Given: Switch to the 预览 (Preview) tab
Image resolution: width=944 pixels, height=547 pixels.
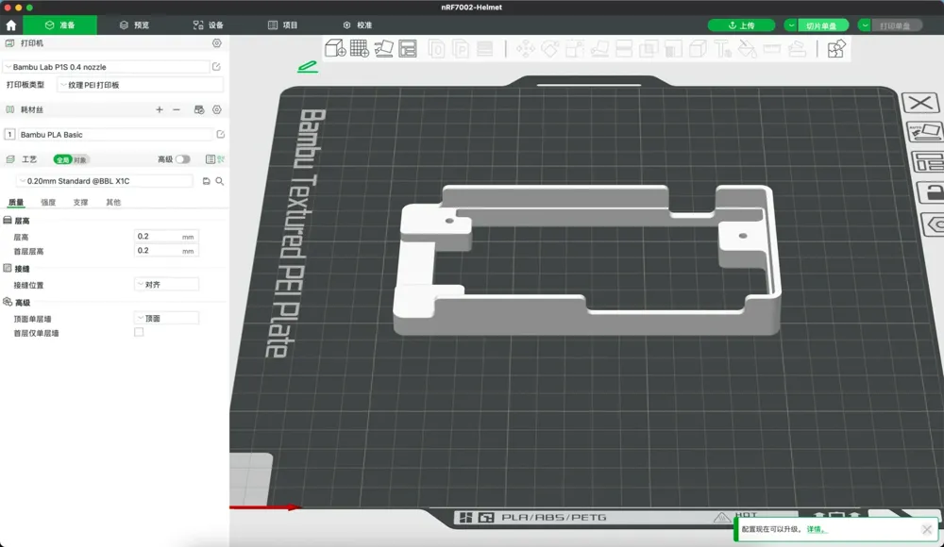Looking at the screenshot, I should pos(134,25).
